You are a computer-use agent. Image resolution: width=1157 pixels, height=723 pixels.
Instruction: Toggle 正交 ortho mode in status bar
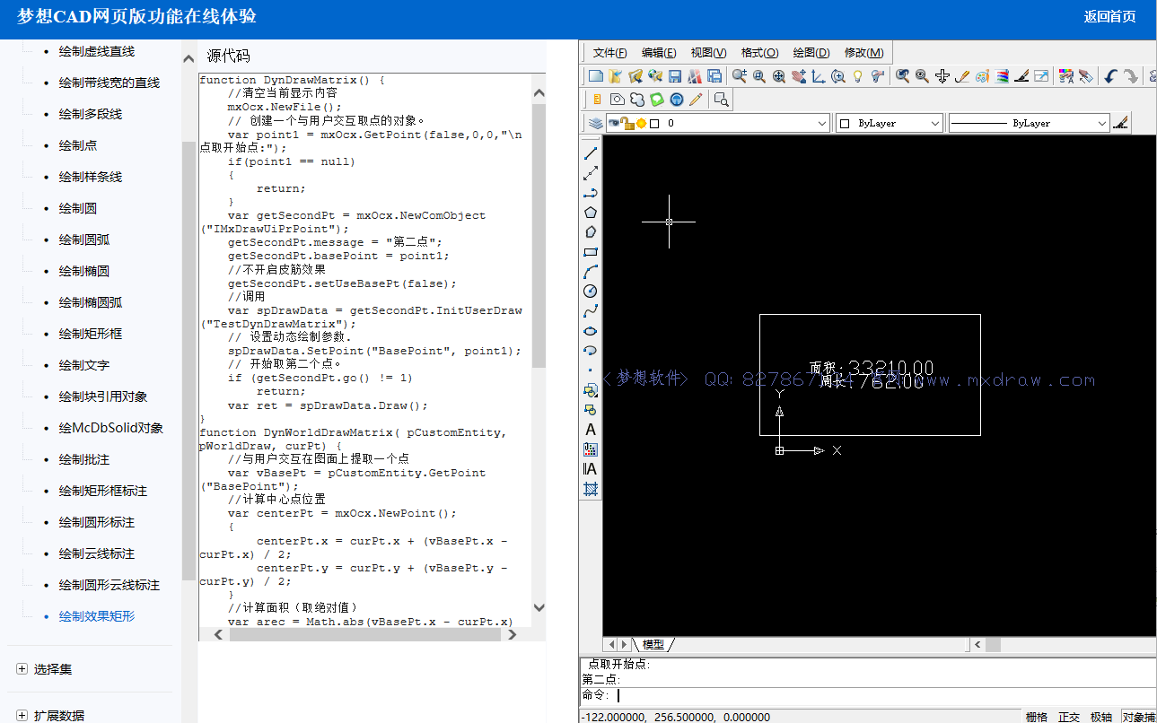pos(1069,717)
